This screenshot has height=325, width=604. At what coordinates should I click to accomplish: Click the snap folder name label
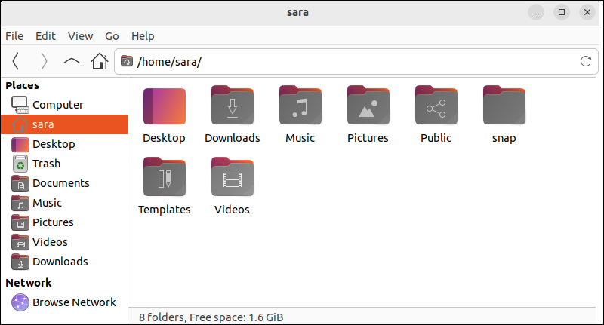504,138
